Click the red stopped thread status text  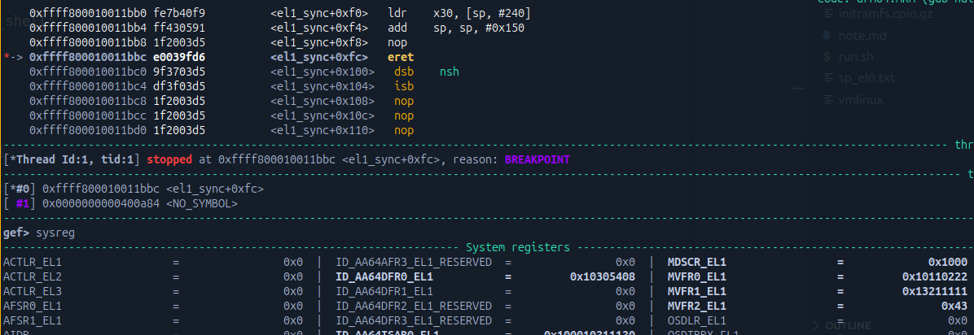(x=170, y=159)
